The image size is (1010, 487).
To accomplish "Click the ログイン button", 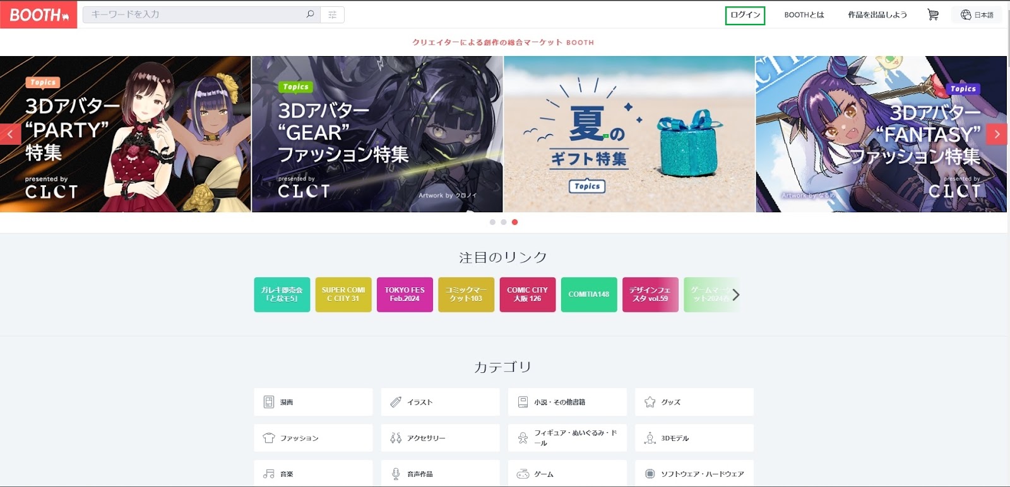I will pos(745,15).
